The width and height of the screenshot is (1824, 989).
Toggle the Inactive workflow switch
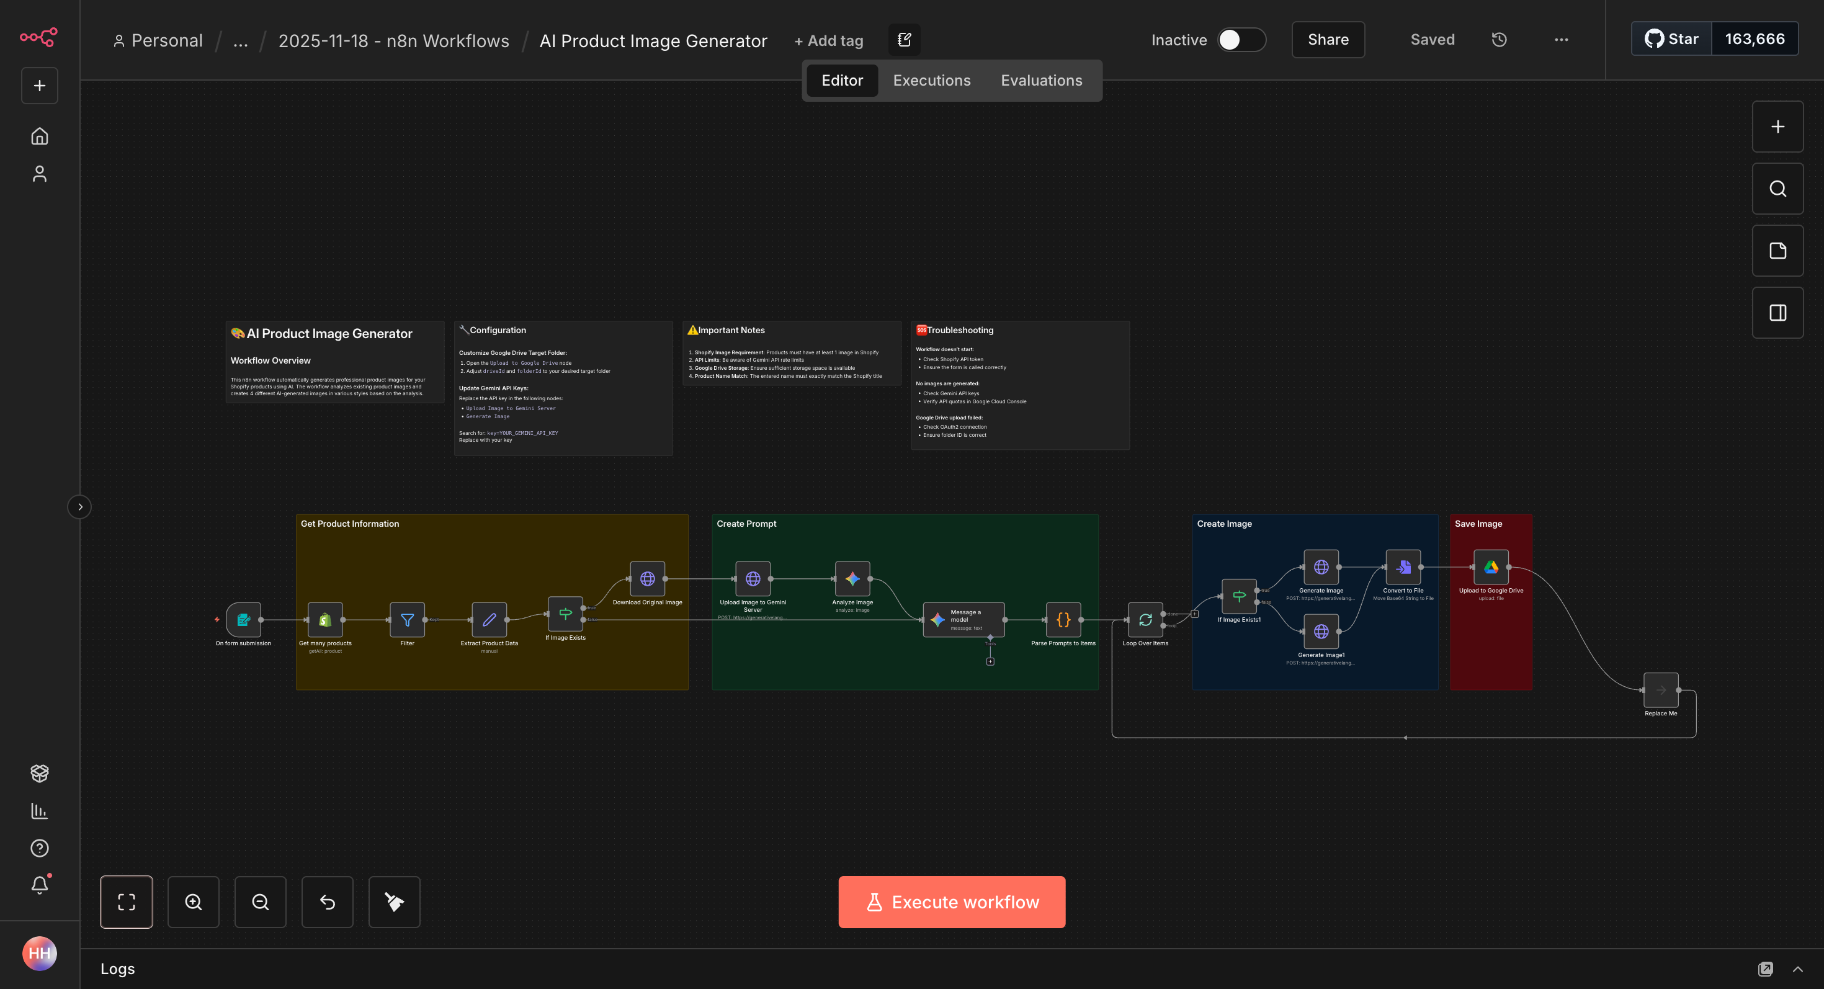pyautogui.click(x=1241, y=40)
